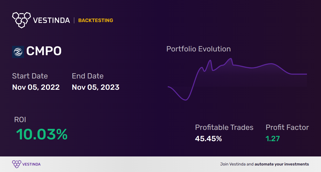Click 'automate your investments' footer text
This screenshot has height=172, width=321.
282,164
